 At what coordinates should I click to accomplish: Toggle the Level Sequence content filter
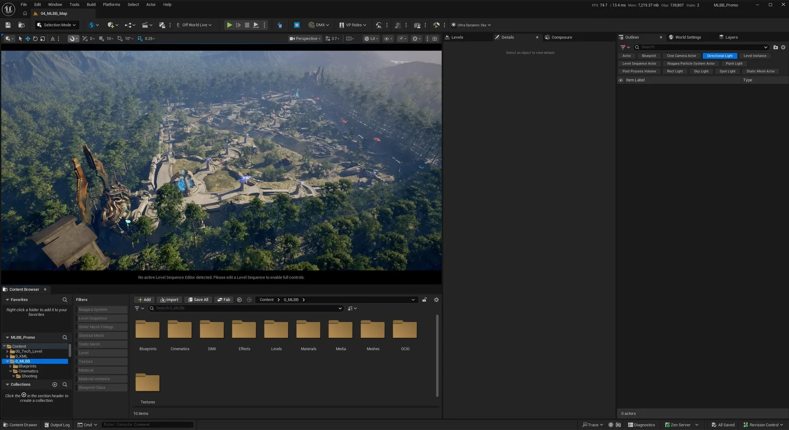coord(101,318)
